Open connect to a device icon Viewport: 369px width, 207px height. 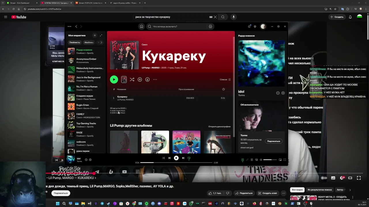coord(256,160)
